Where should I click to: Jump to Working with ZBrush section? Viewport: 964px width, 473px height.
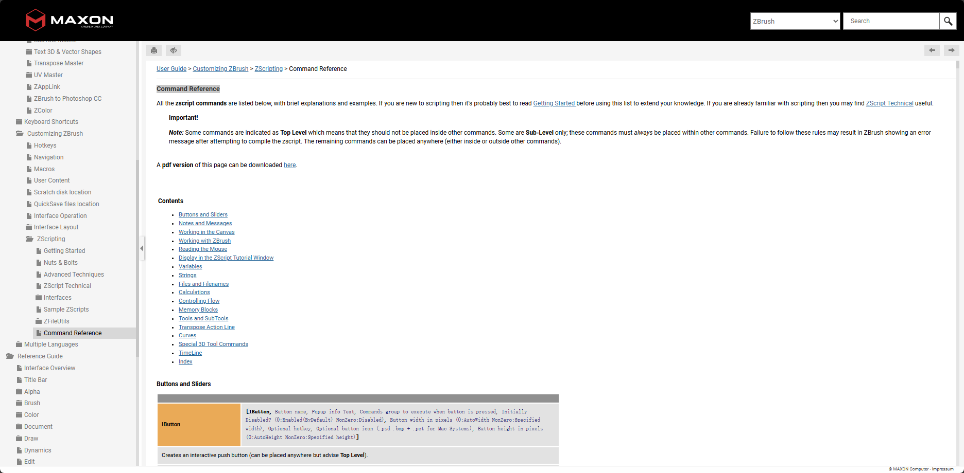tap(204, 241)
